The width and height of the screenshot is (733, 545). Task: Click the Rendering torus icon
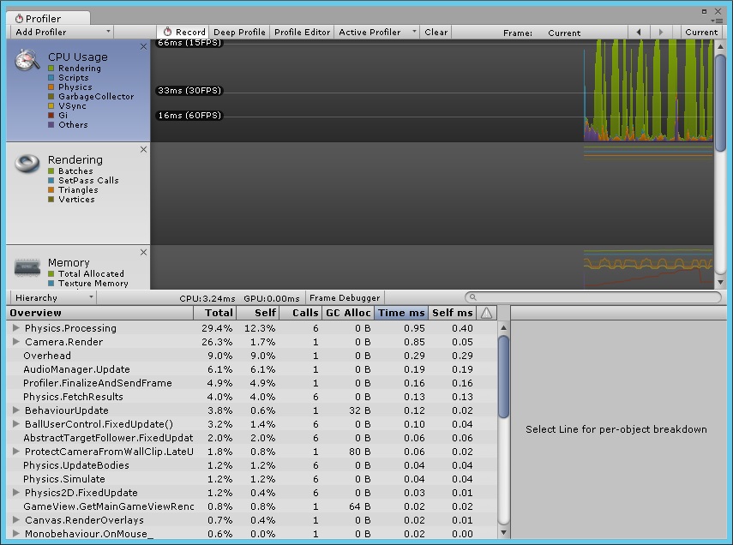27,163
